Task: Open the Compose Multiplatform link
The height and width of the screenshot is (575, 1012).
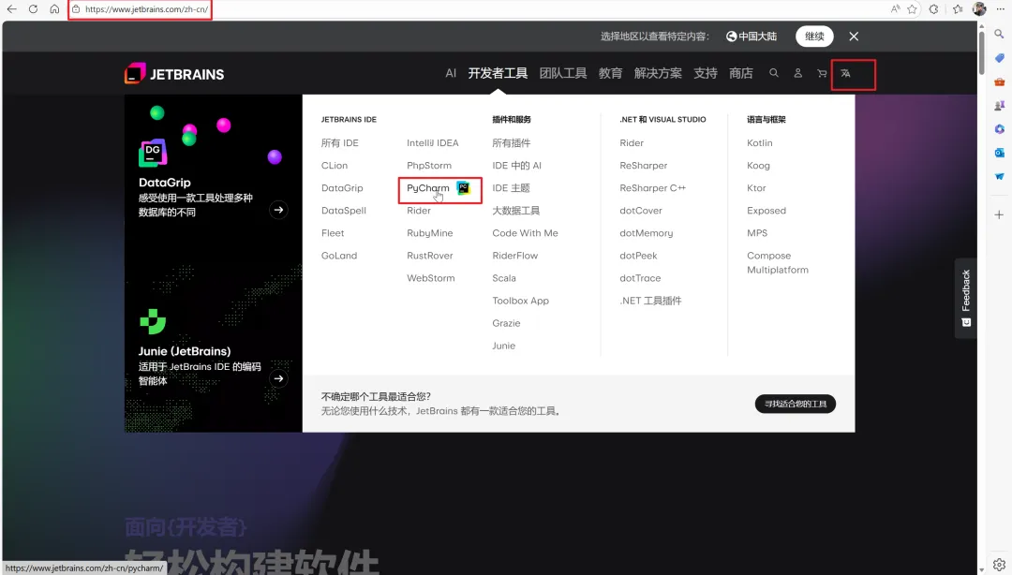Action: pos(778,262)
